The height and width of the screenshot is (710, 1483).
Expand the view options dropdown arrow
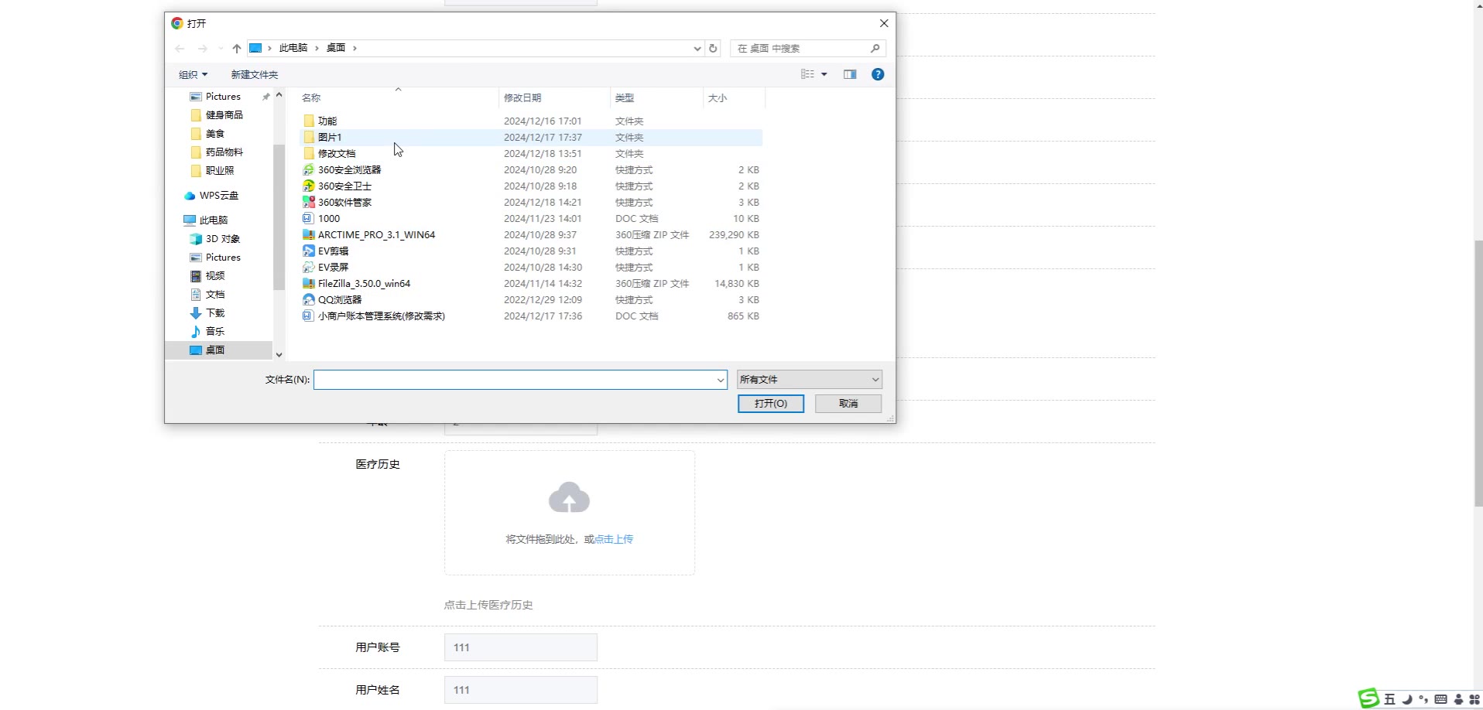[x=824, y=74]
